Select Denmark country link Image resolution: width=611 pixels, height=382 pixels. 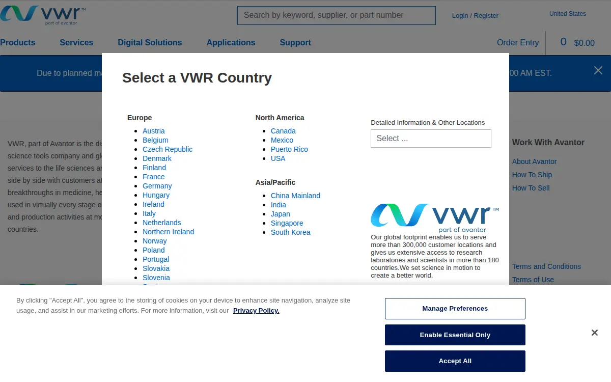coord(157,158)
